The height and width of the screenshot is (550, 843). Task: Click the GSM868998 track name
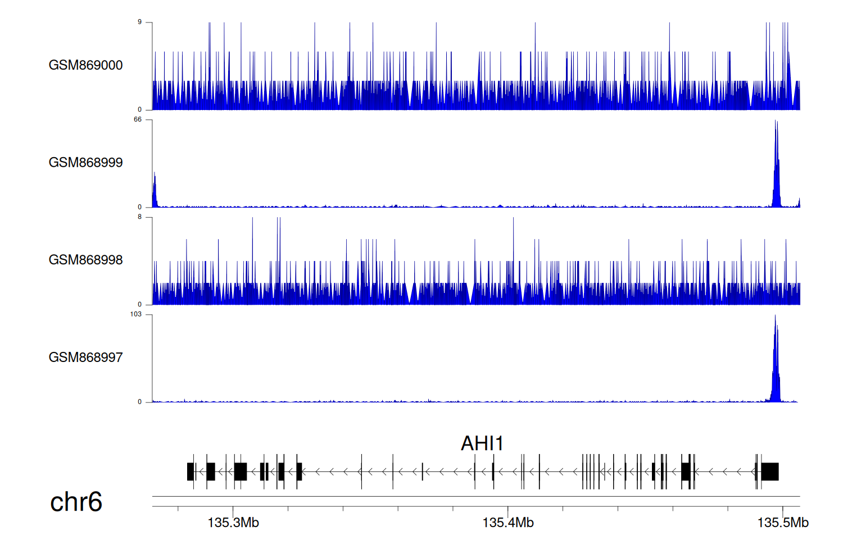point(85,260)
